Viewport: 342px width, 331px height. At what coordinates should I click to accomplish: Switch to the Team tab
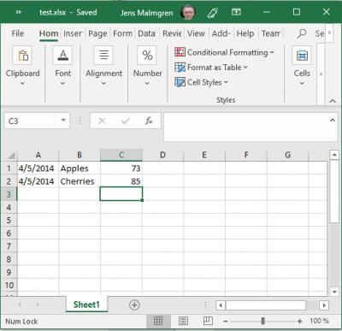coord(271,33)
